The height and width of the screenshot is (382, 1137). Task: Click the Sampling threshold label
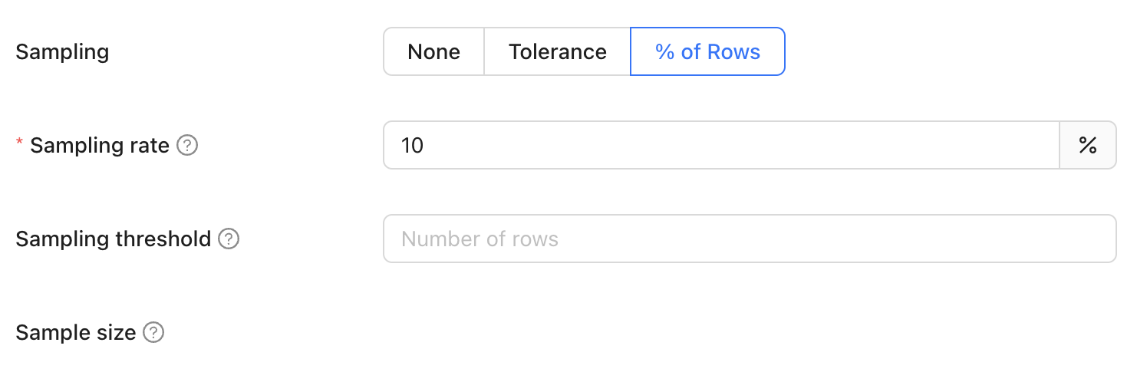point(114,239)
